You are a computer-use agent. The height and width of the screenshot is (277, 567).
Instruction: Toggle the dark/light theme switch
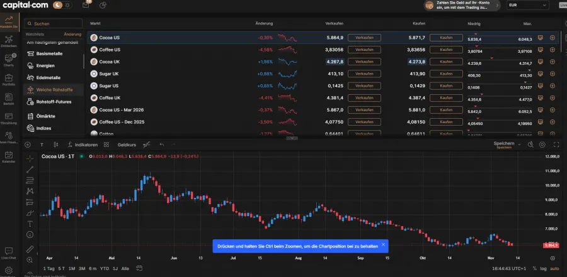62,5
